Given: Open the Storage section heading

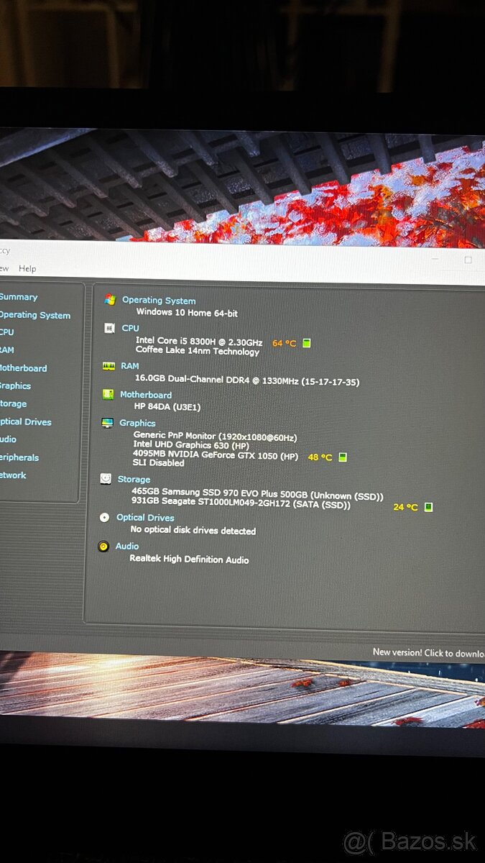Looking at the screenshot, I should [134, 479].
